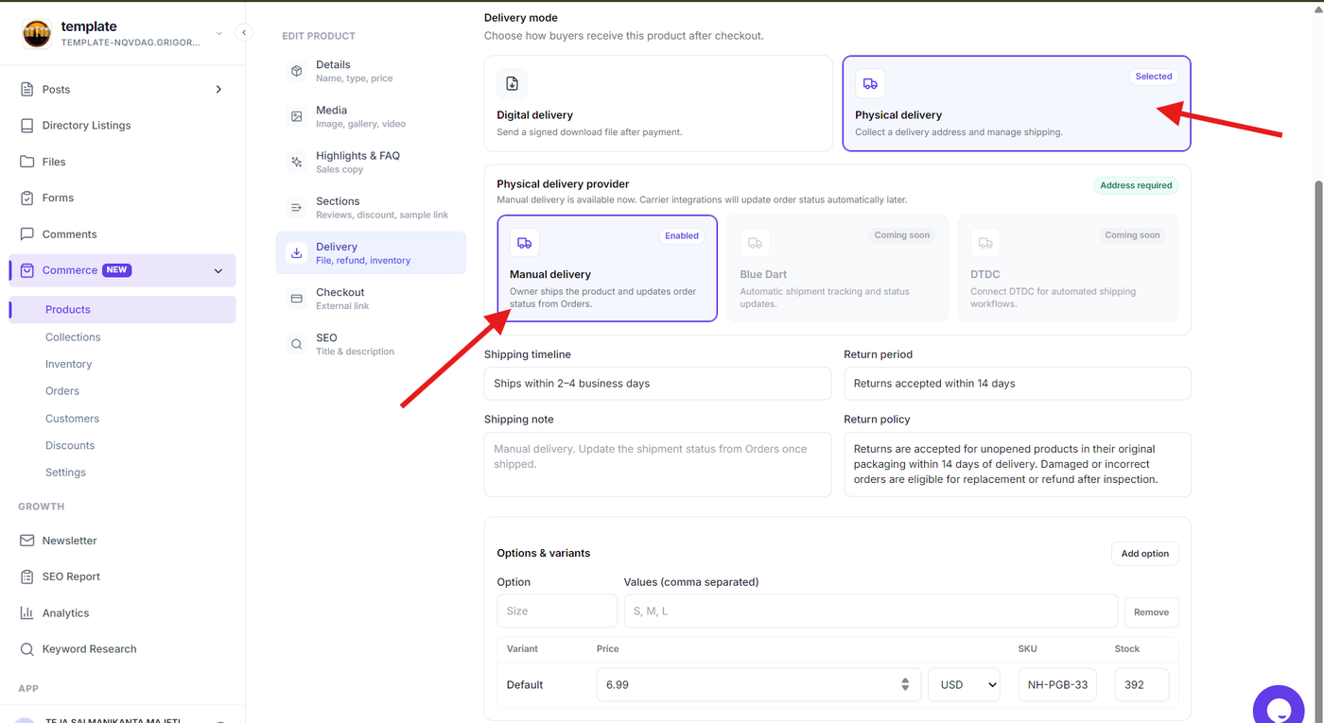Click the Blue Dart truck icon

[755, 243]
